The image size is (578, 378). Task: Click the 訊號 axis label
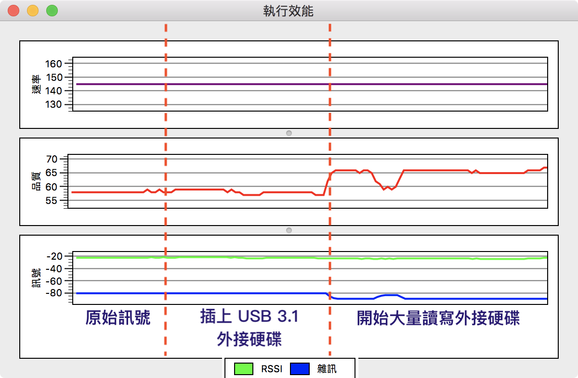point(37,278)
